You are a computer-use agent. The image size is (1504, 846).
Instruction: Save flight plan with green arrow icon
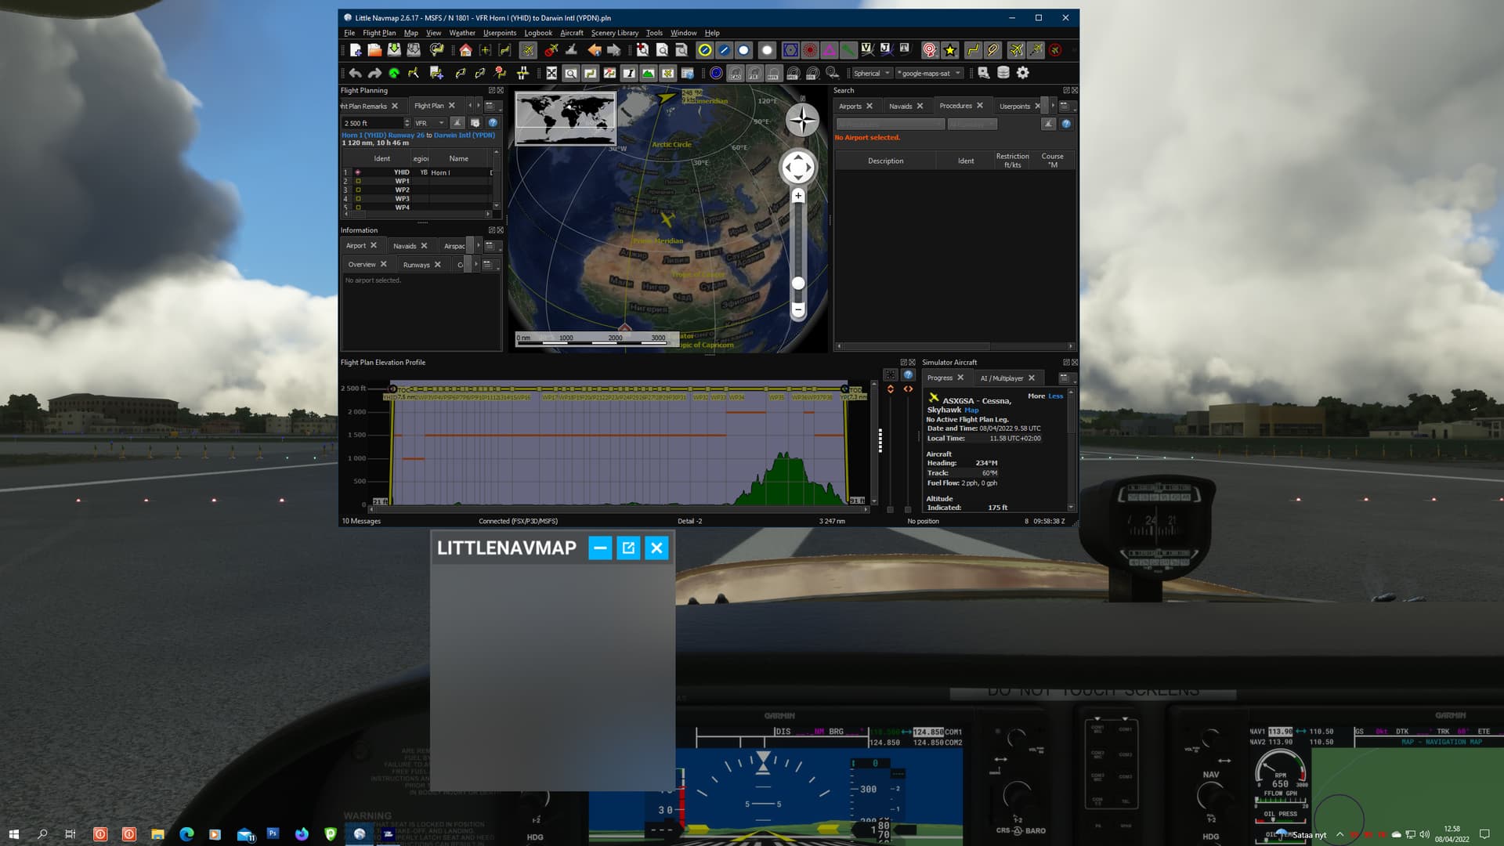pyautogui.click(x=394, y=50)
